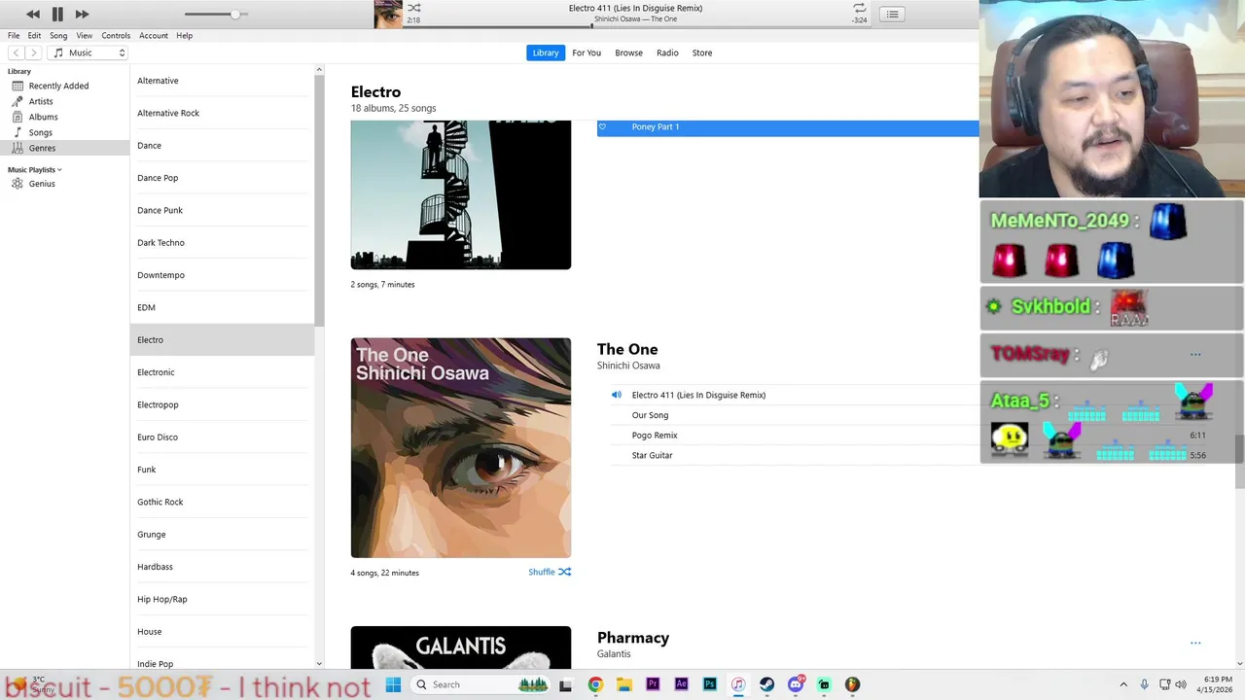
Task: Open the File menu
Action: 14,35
